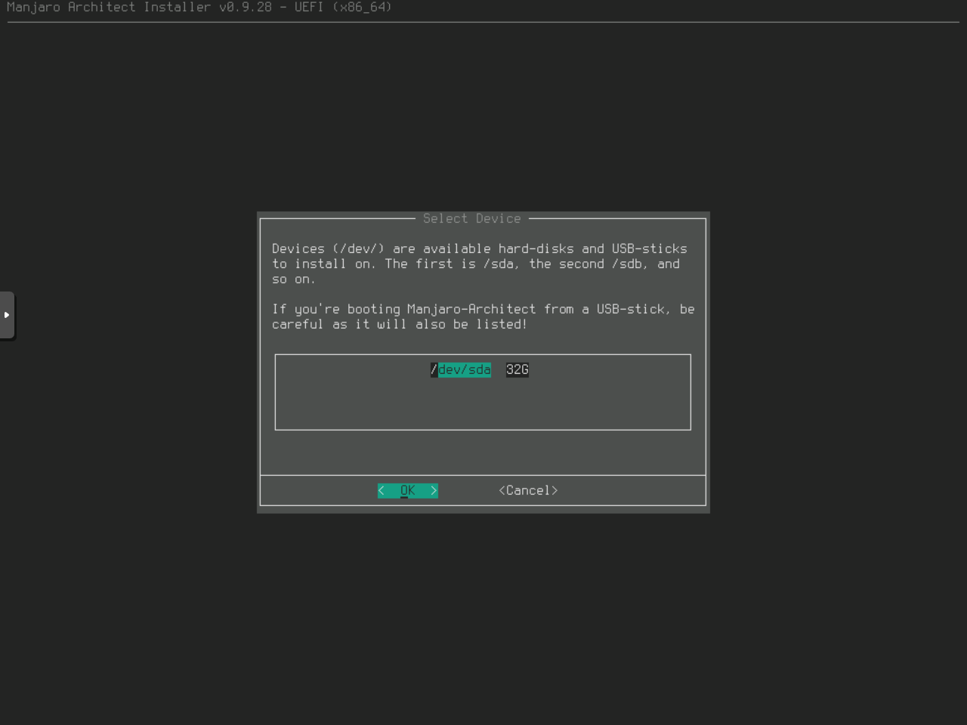Click the UEFI (x86_64) text in header
Screen dimensions: 967x725
[x=343, y=7]
